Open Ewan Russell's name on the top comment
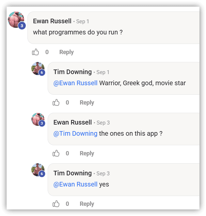 click(x=52, y=21)
